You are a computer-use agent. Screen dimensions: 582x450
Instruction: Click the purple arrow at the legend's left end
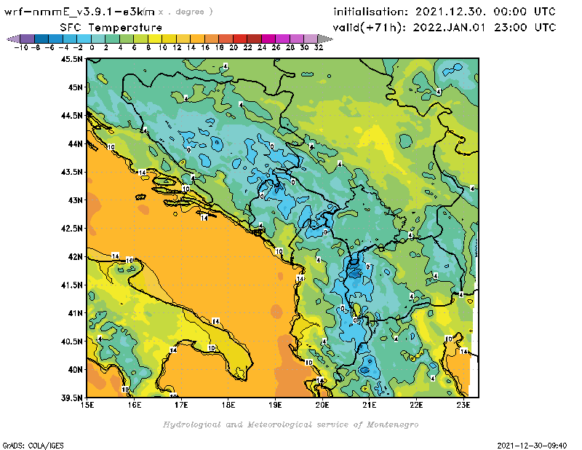(13, 39)
